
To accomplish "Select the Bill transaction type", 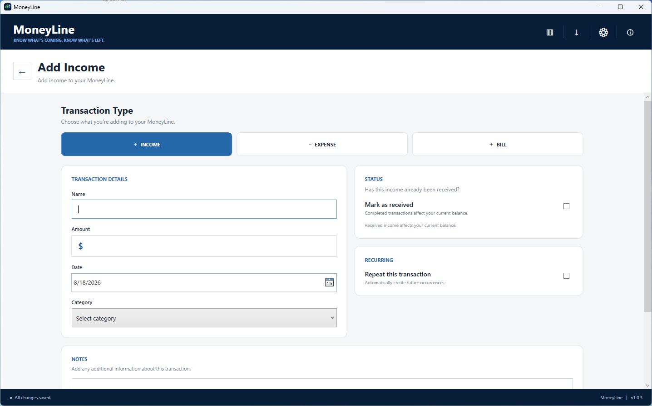I will click(498, 144).
